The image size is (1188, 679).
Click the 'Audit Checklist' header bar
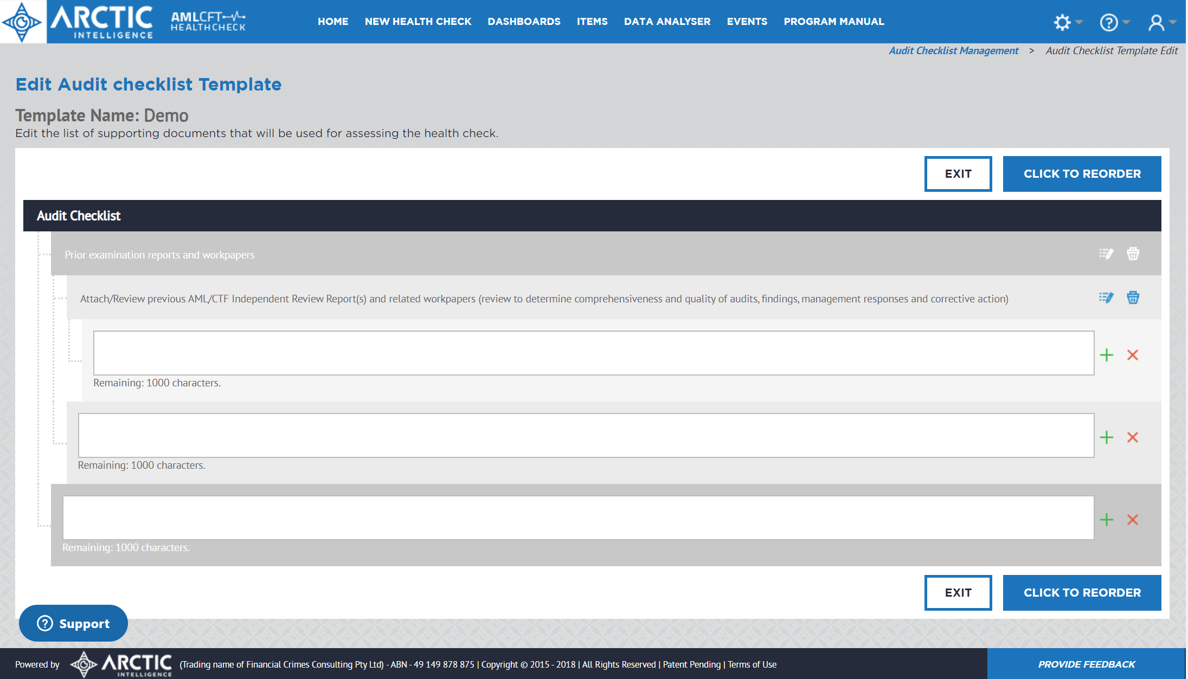point(592,216)
